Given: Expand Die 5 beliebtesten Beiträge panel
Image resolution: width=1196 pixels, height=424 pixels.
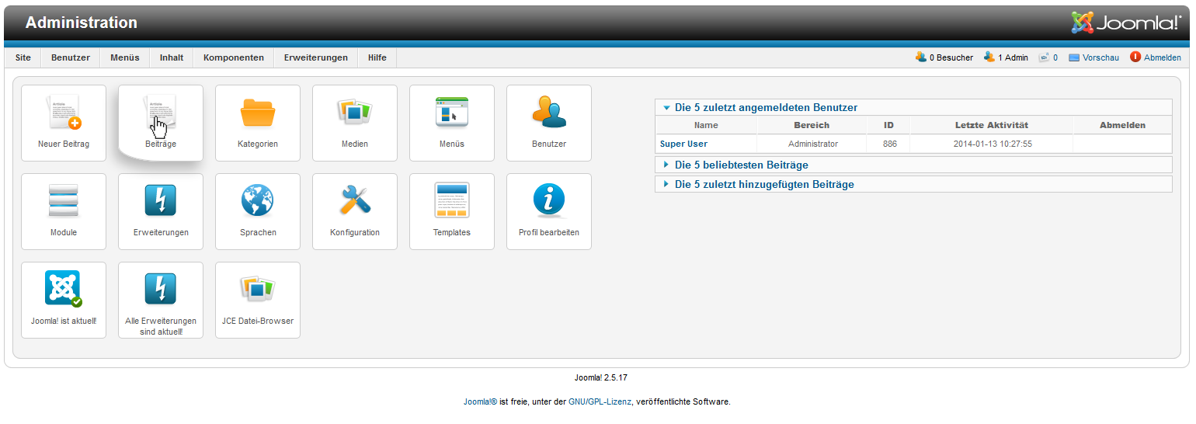Looking at the screenshot, I should tap(741, 165).
